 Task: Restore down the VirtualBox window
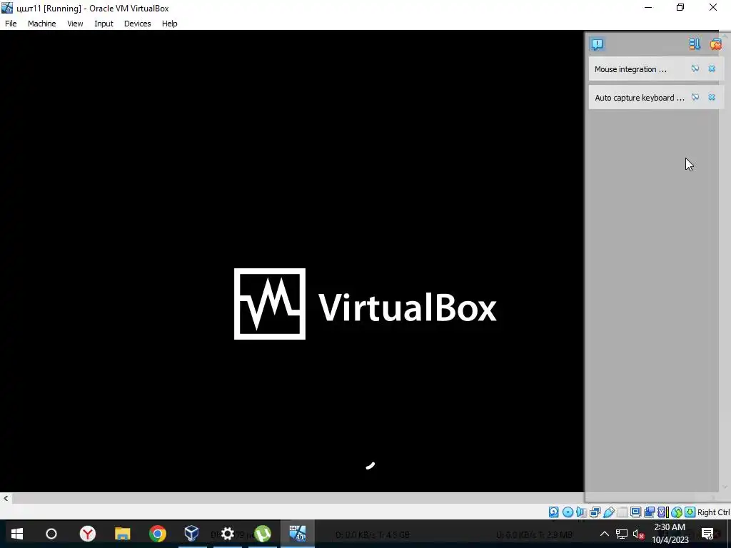click(680, 7)
